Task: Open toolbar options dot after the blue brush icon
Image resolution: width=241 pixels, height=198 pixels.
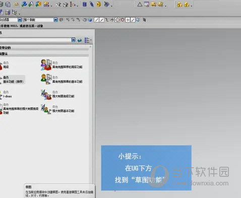Action: point(111,6)
